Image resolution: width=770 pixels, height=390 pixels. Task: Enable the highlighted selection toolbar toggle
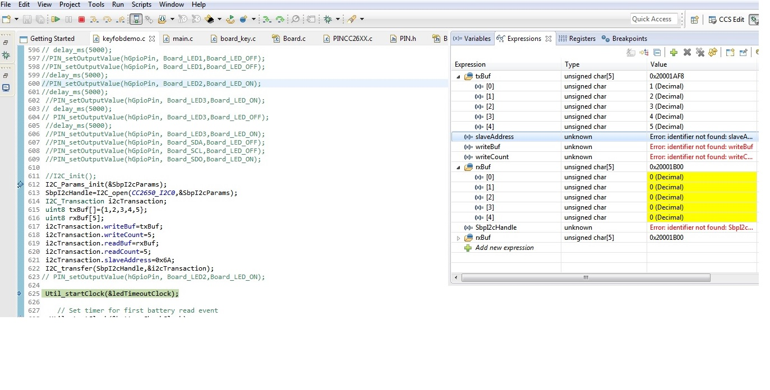click(x=136, y=18)
